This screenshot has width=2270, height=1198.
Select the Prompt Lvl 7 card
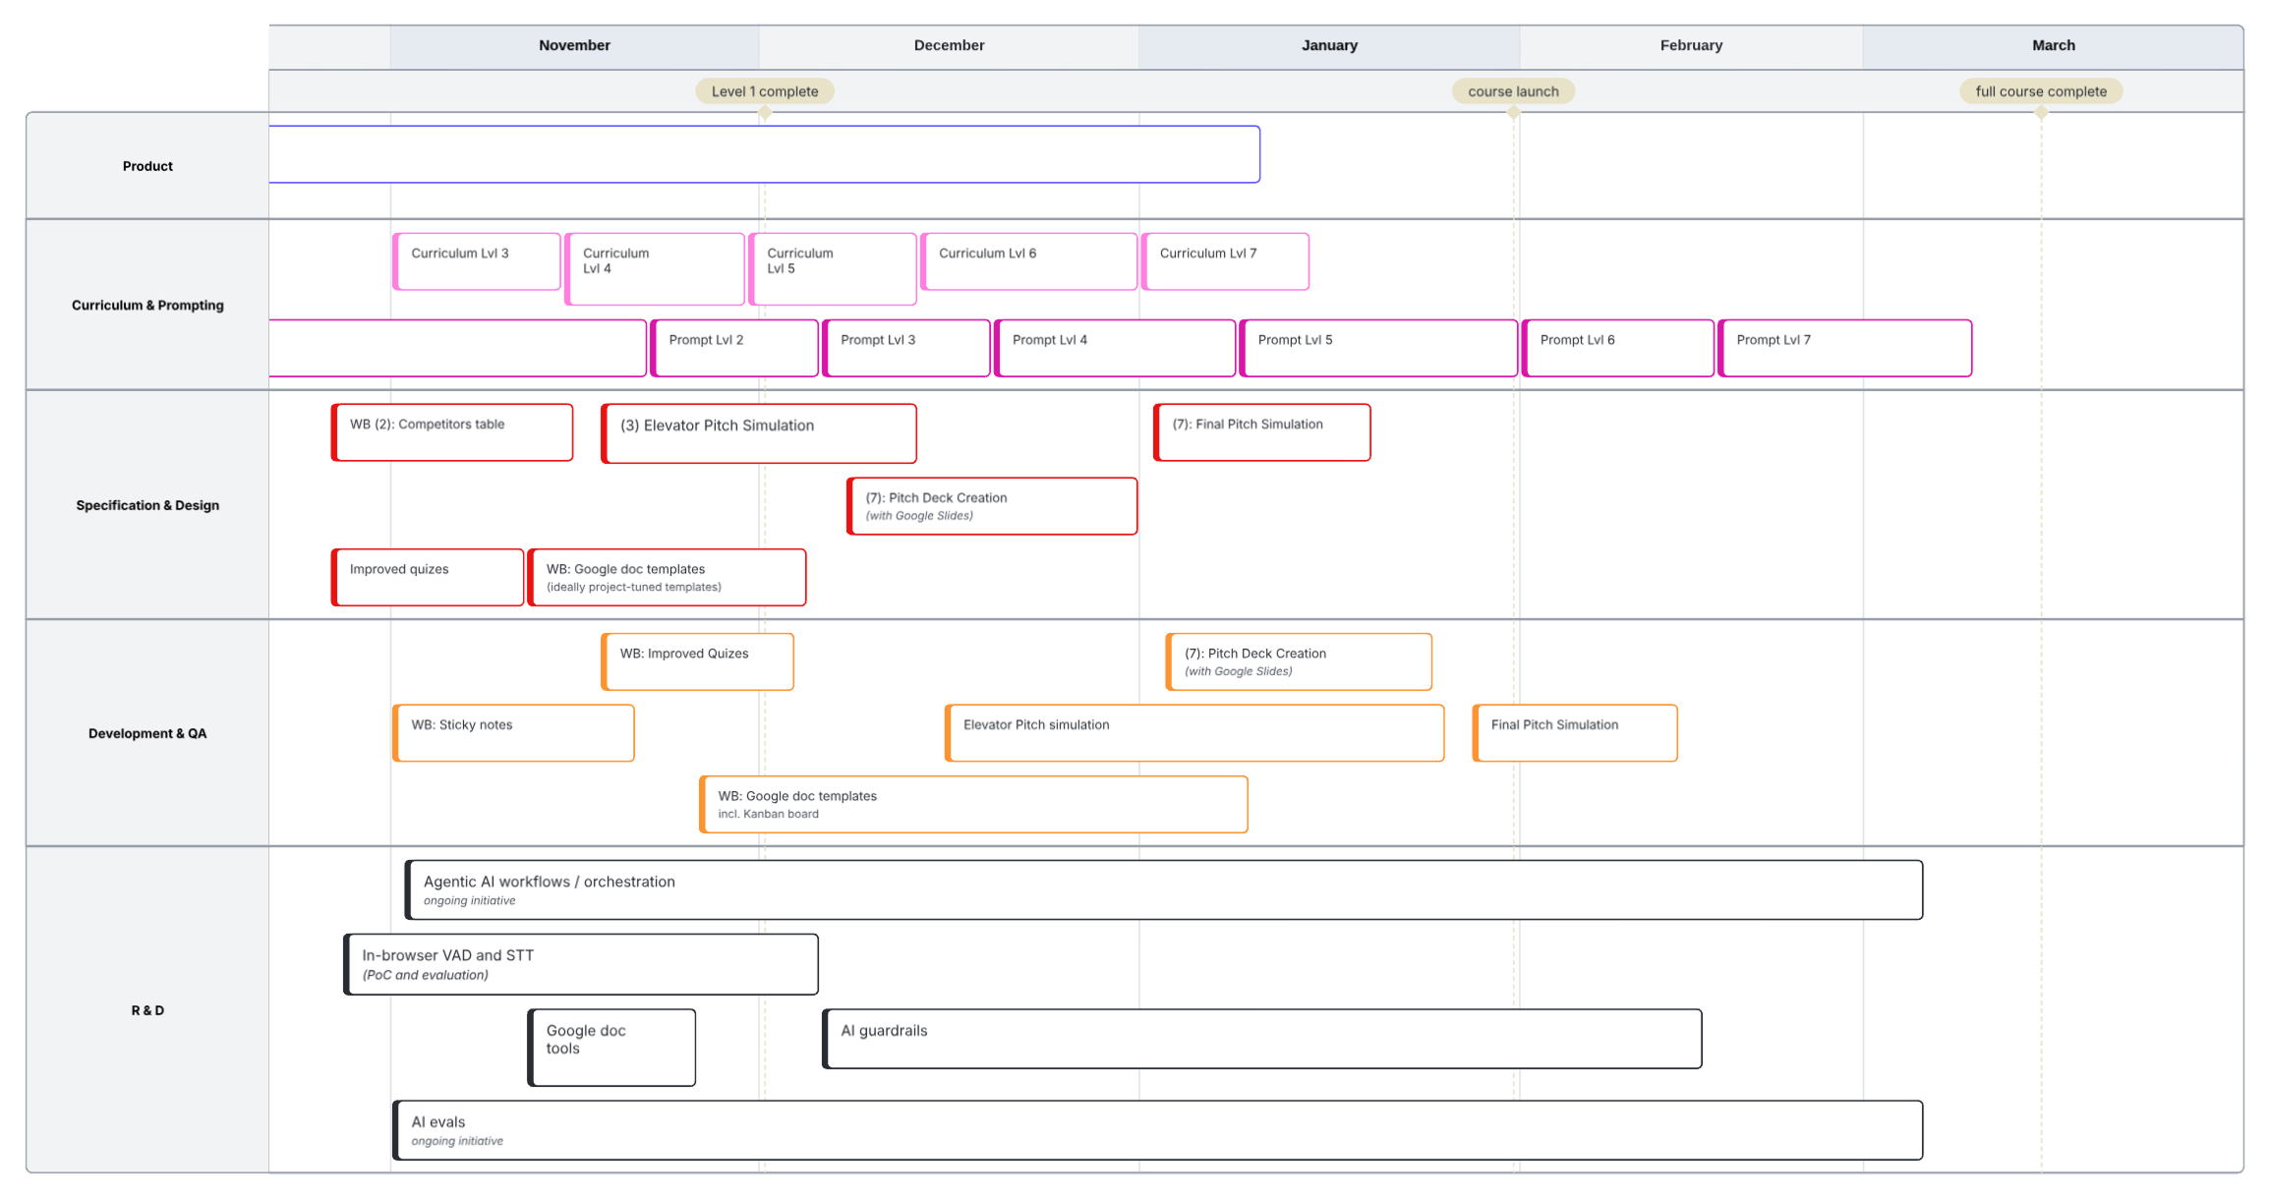click(x=1845, y=348)
